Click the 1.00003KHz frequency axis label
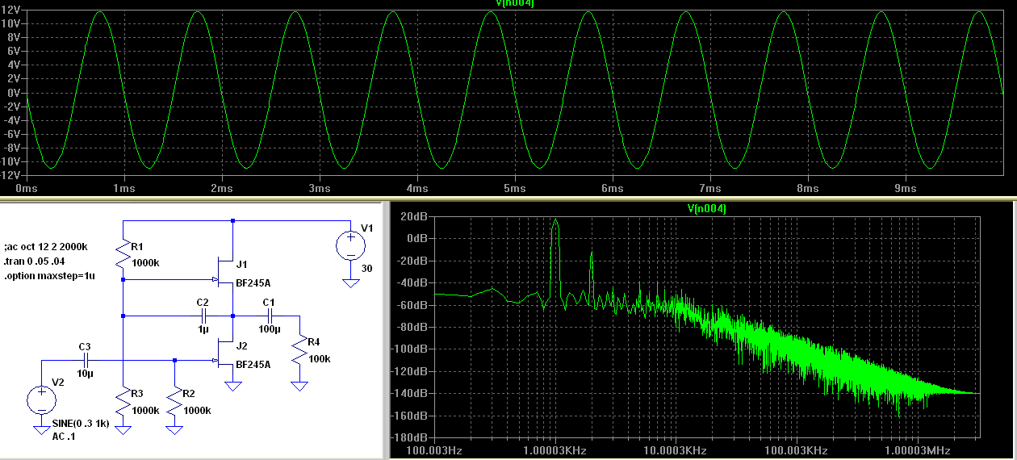1017x460 pixels. click(x=555, y=450)
